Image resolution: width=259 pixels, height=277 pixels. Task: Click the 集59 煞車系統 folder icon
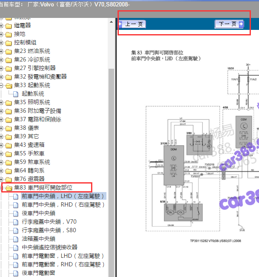[x=9, y=162]
